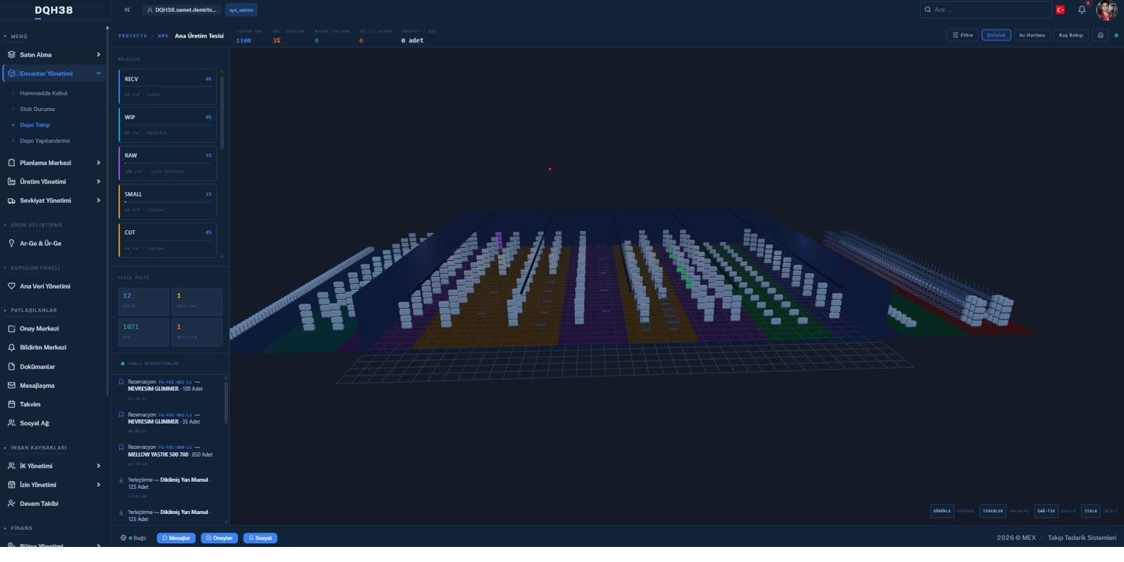Expand the Planlama Merkezi menu chevron
The height and width of the screenshot is (562, 1124).
99,163
